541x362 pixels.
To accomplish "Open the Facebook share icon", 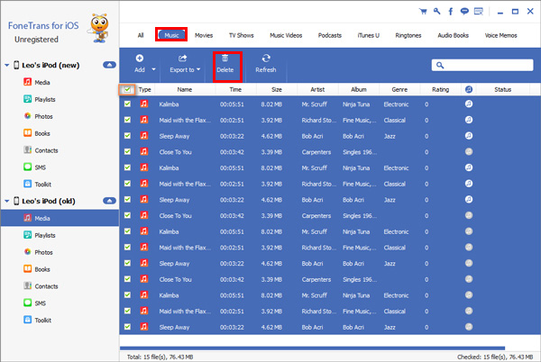I will click(x=451, y=12).
